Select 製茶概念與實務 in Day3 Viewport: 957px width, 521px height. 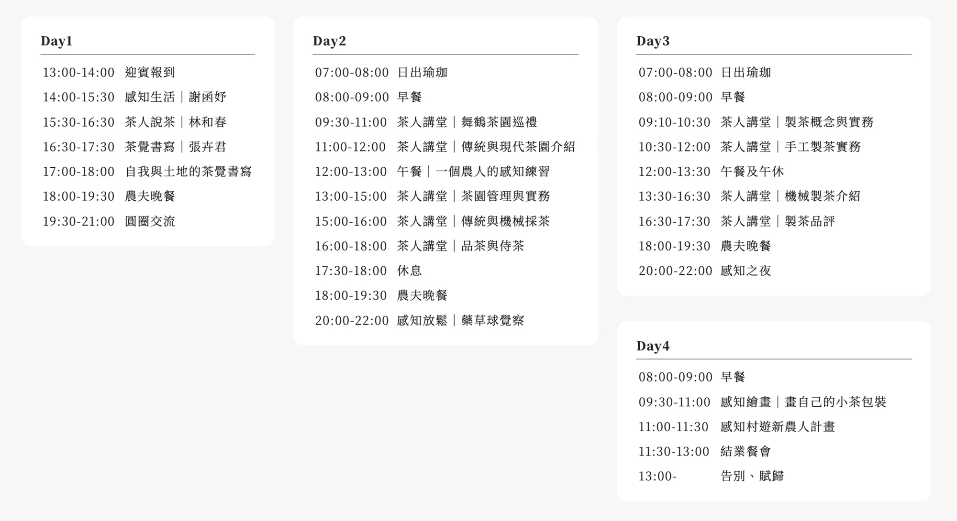(x=829, y=122)
